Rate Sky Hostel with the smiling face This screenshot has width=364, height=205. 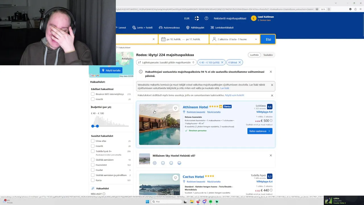click(x=171, y=163)
